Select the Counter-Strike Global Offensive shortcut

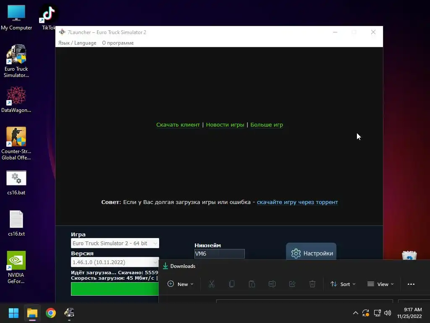pos(16,143)
